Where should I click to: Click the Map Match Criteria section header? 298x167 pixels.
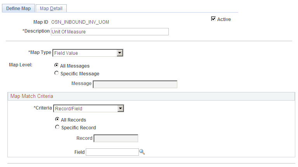[32, 96]
